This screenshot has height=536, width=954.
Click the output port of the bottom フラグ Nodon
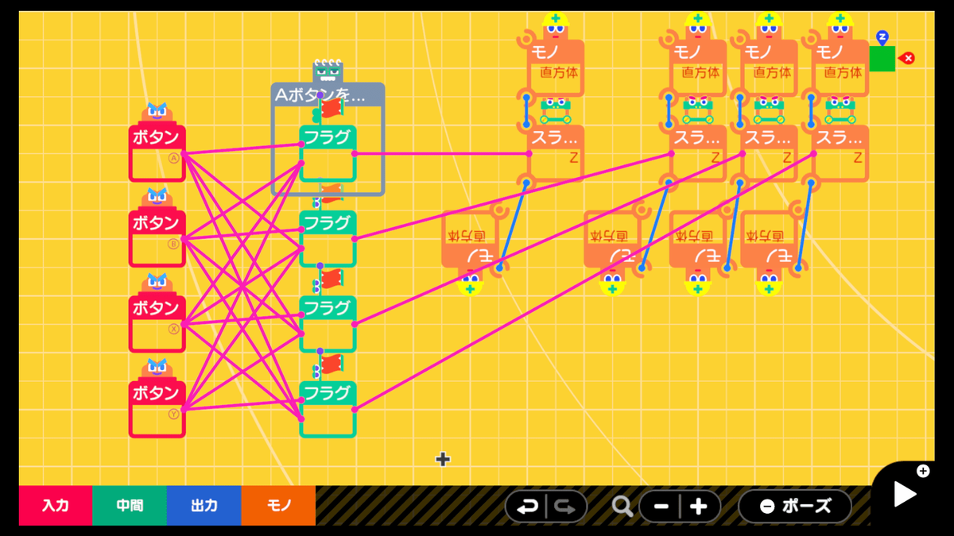click(354, 409)
